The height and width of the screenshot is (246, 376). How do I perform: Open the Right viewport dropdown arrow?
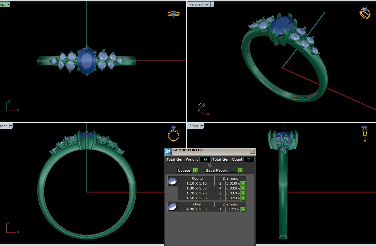tap(202, 126)
